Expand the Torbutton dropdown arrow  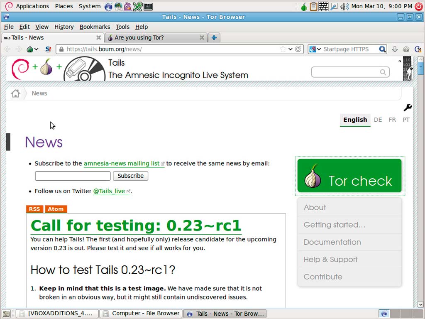click(x=37, y=49)
